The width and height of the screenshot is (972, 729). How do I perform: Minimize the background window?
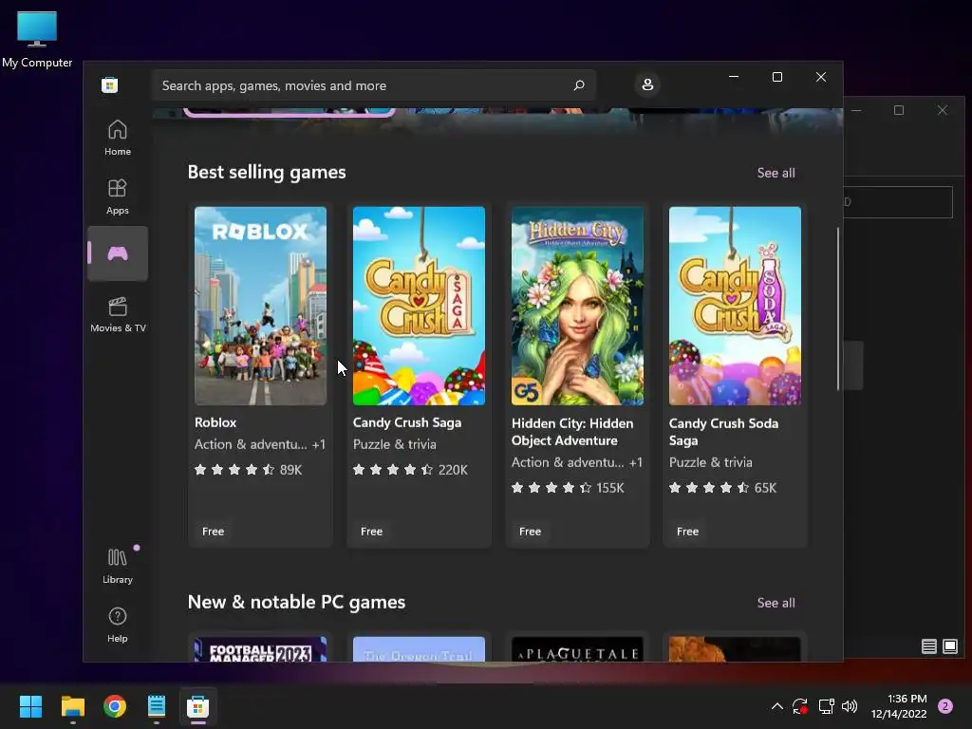click(x=857, y=110)
